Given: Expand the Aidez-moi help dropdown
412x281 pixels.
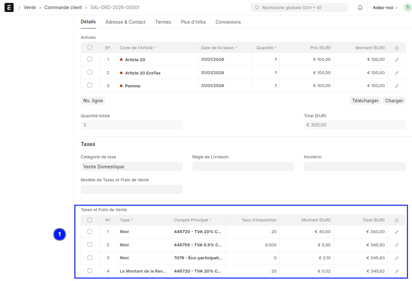Looking at the screenshot, I should [385, 7].
